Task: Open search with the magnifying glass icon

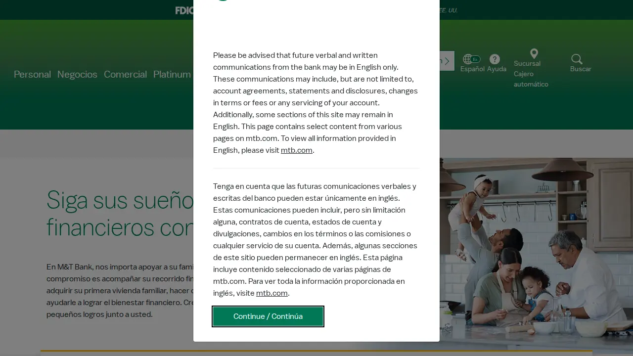Action: (x=577, y=59)
